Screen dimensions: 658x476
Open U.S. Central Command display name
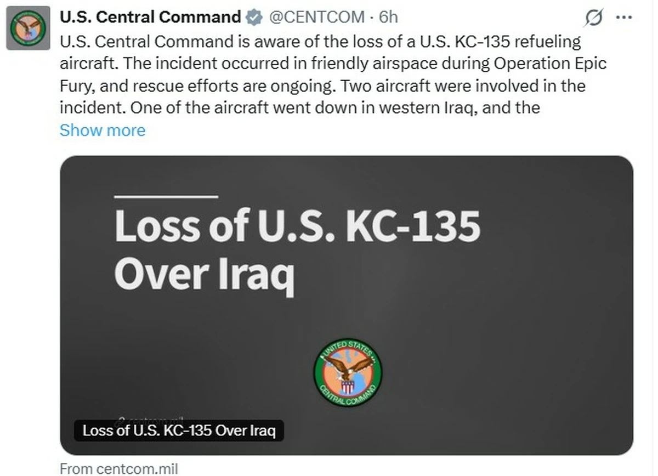click(150, 18)
